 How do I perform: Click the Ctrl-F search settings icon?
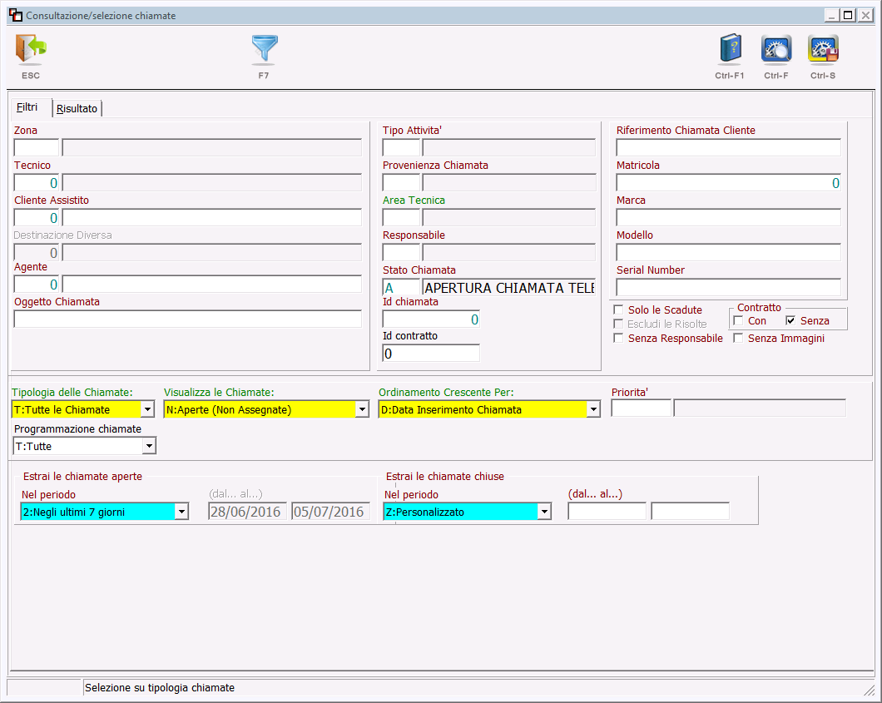pyautogui.click(x=776, y=49)
